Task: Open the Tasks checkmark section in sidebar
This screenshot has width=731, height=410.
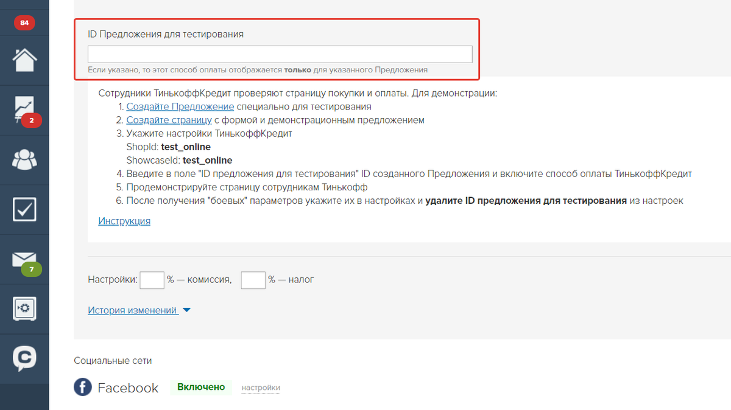Action: click(24, 209)
